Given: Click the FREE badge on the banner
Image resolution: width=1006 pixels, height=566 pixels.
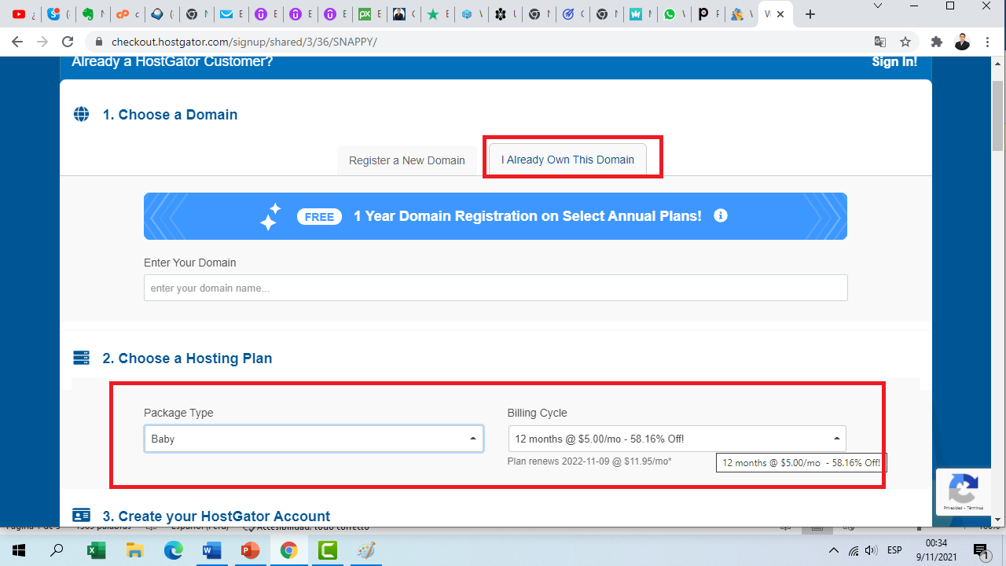Looking at the screenshot, I should 319,216.
